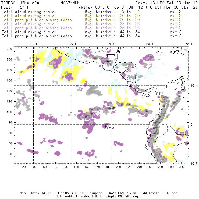The image size is (199, 199).
Task: Click the '0' equator latitude label
Action: click(x=192, y=125)
